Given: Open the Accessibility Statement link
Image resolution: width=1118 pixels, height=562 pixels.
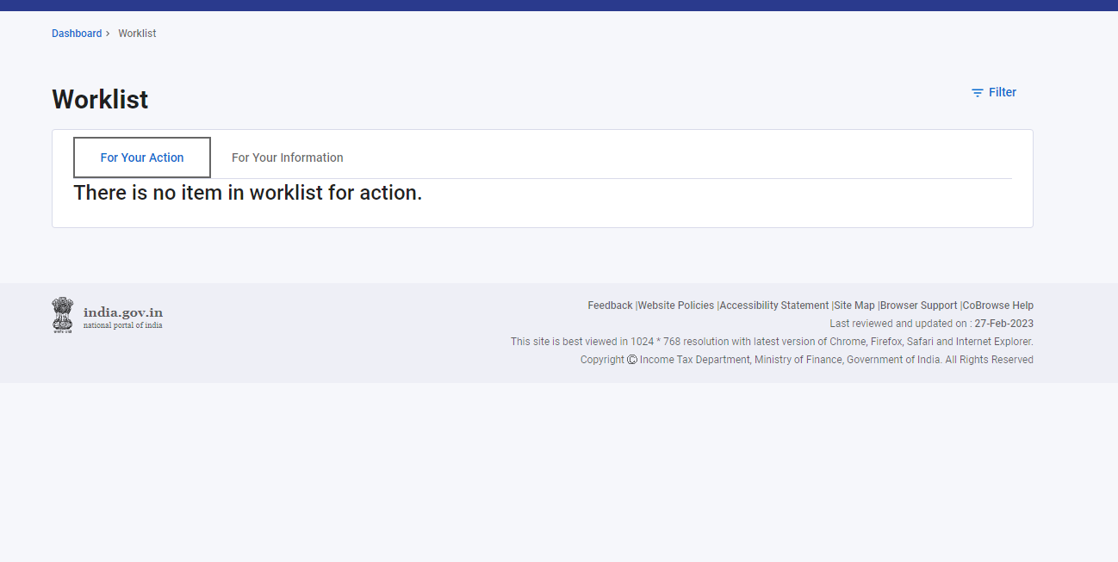Looking at the screenshot, I should pyautogui.click(x=773, y=306).
